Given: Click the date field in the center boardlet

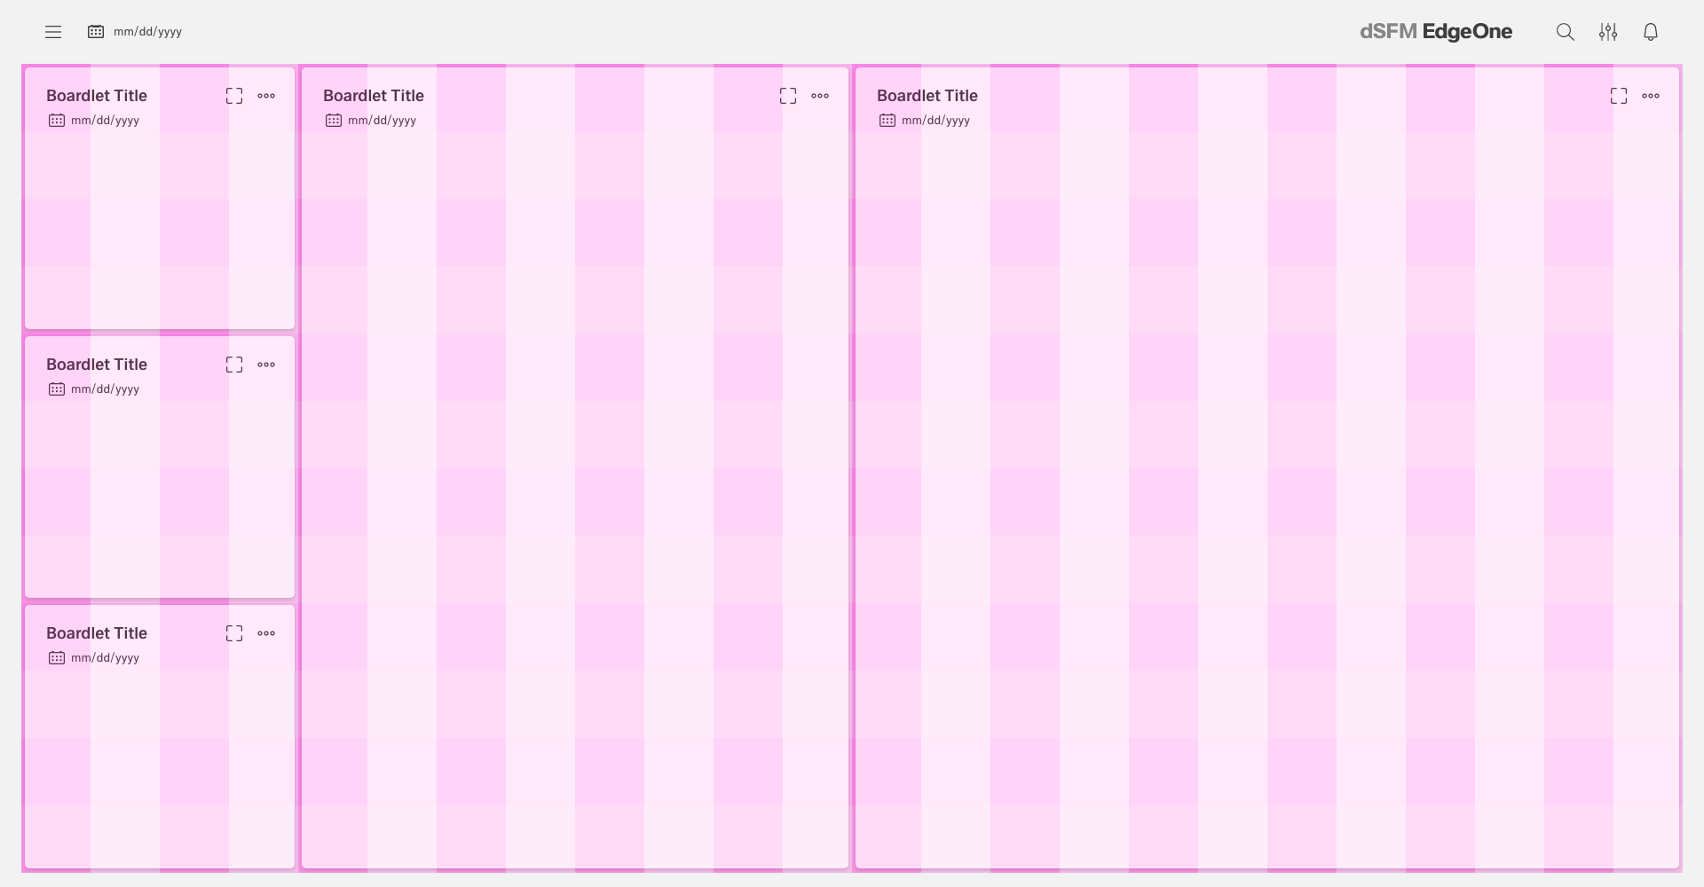Looking at the screenshot, I should [372, 121].
